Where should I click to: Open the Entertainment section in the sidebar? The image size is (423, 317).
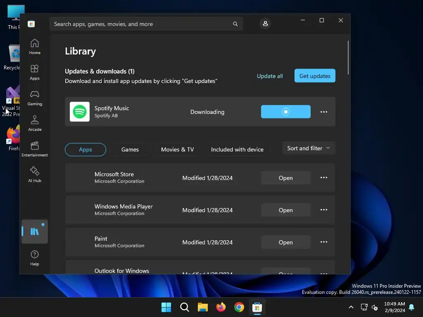(35, 149)
